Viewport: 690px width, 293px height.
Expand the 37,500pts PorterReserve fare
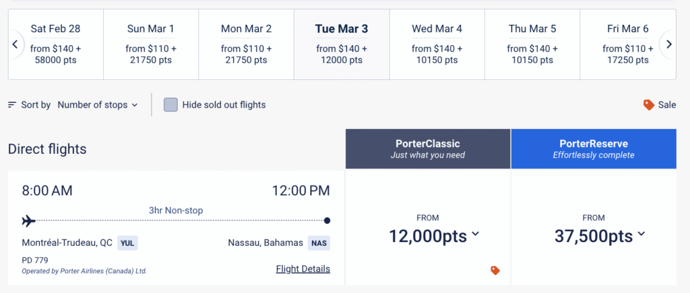pos(599,235)
